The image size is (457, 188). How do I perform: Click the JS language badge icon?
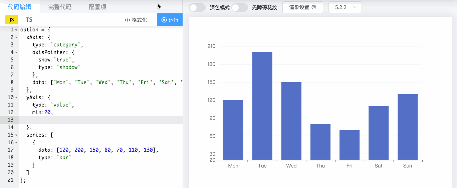(11, 20)
